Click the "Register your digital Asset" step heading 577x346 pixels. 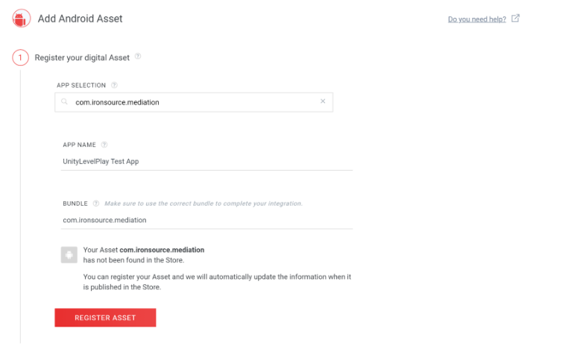(82, 57)
